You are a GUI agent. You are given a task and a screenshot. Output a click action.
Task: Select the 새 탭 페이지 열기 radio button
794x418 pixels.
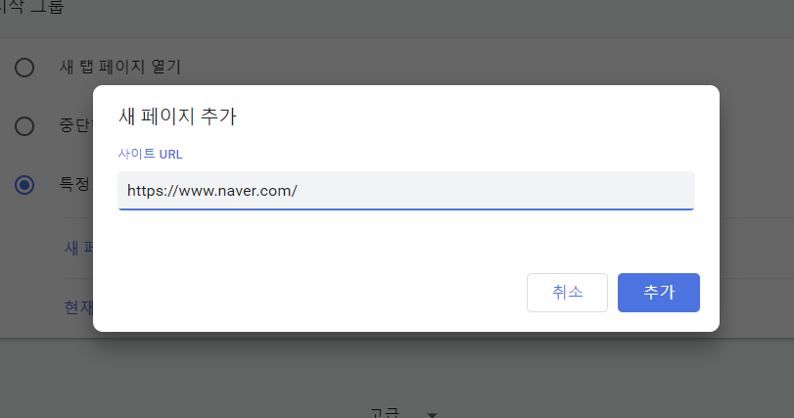coord(24,68)
